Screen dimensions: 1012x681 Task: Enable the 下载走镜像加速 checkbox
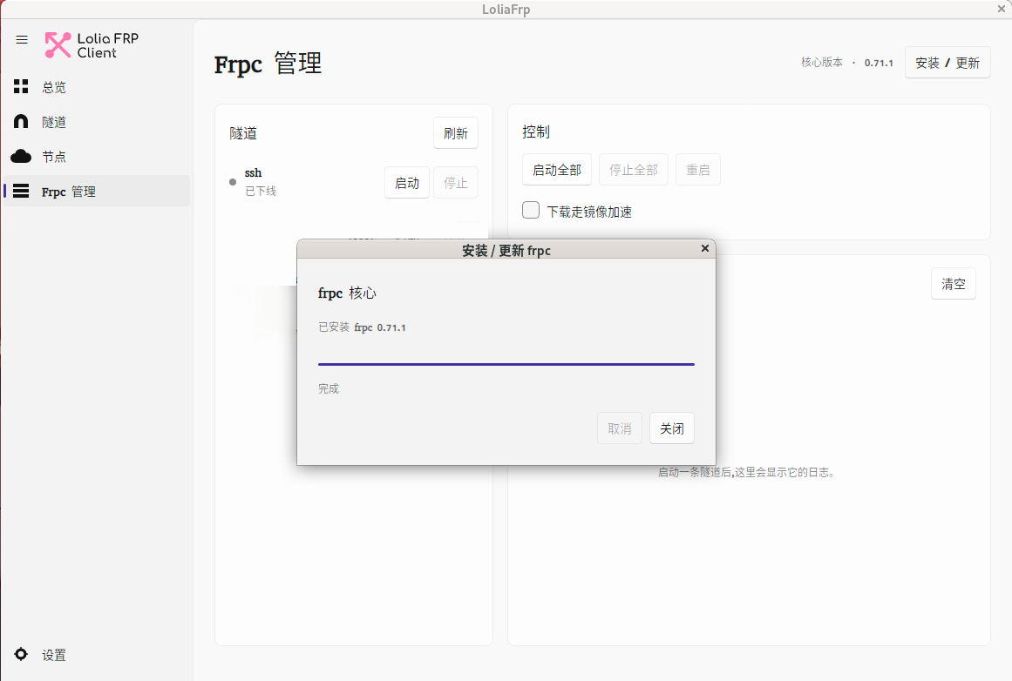(531, 210)
